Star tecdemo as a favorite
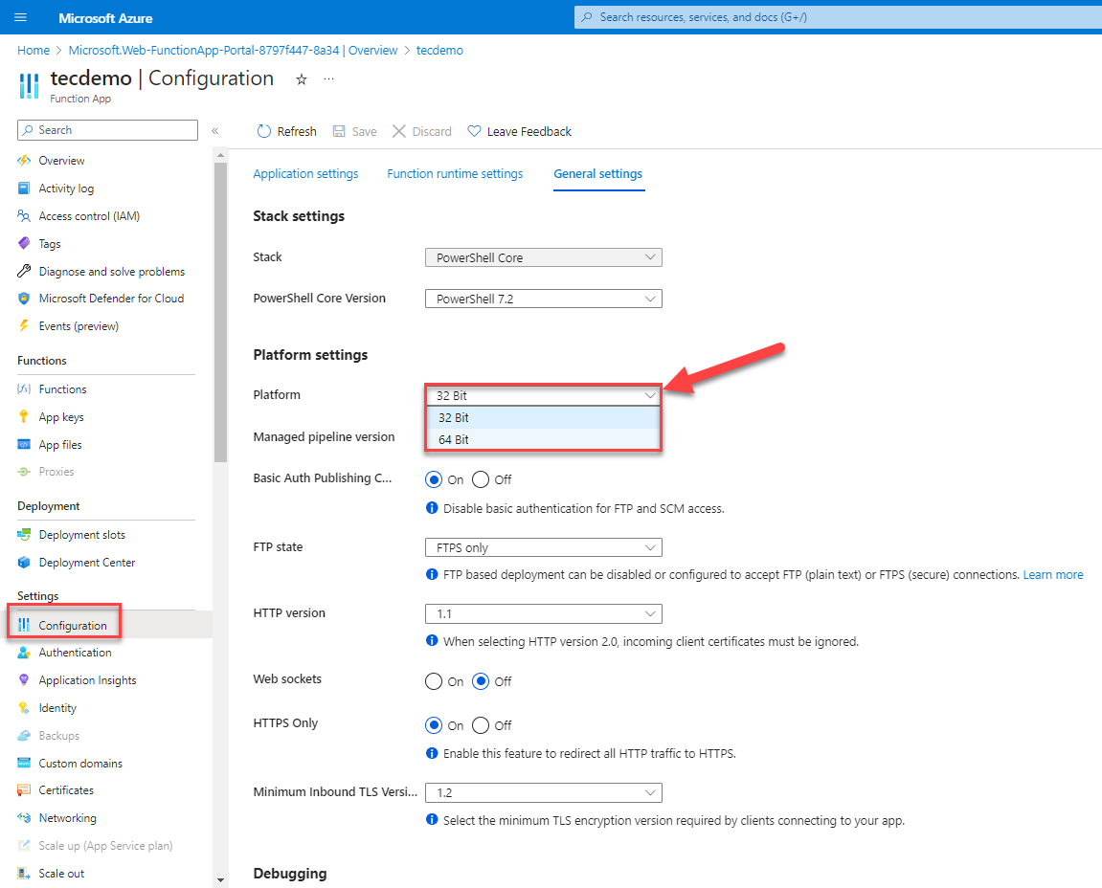Image resolution: width=1102 pixels, height=888 pixels. [x=301, y=79]
